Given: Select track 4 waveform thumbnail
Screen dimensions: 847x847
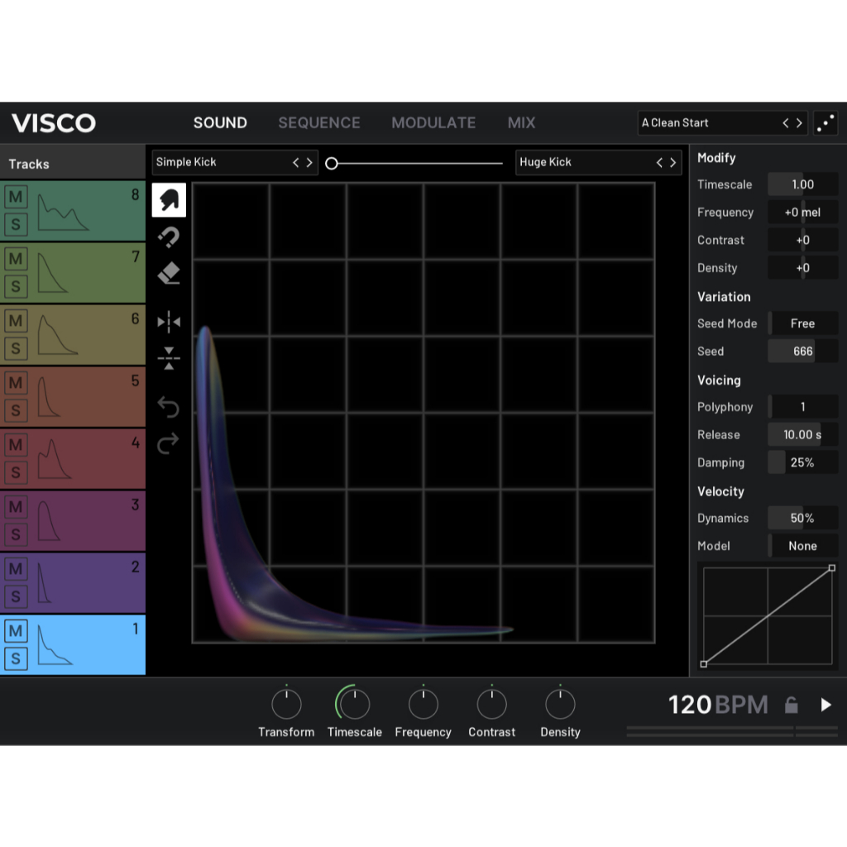Looking at the screenshot, I should 54,459.
